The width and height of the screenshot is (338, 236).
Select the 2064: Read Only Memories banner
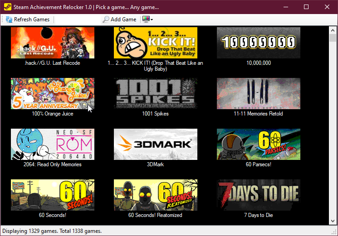(53, 144)
